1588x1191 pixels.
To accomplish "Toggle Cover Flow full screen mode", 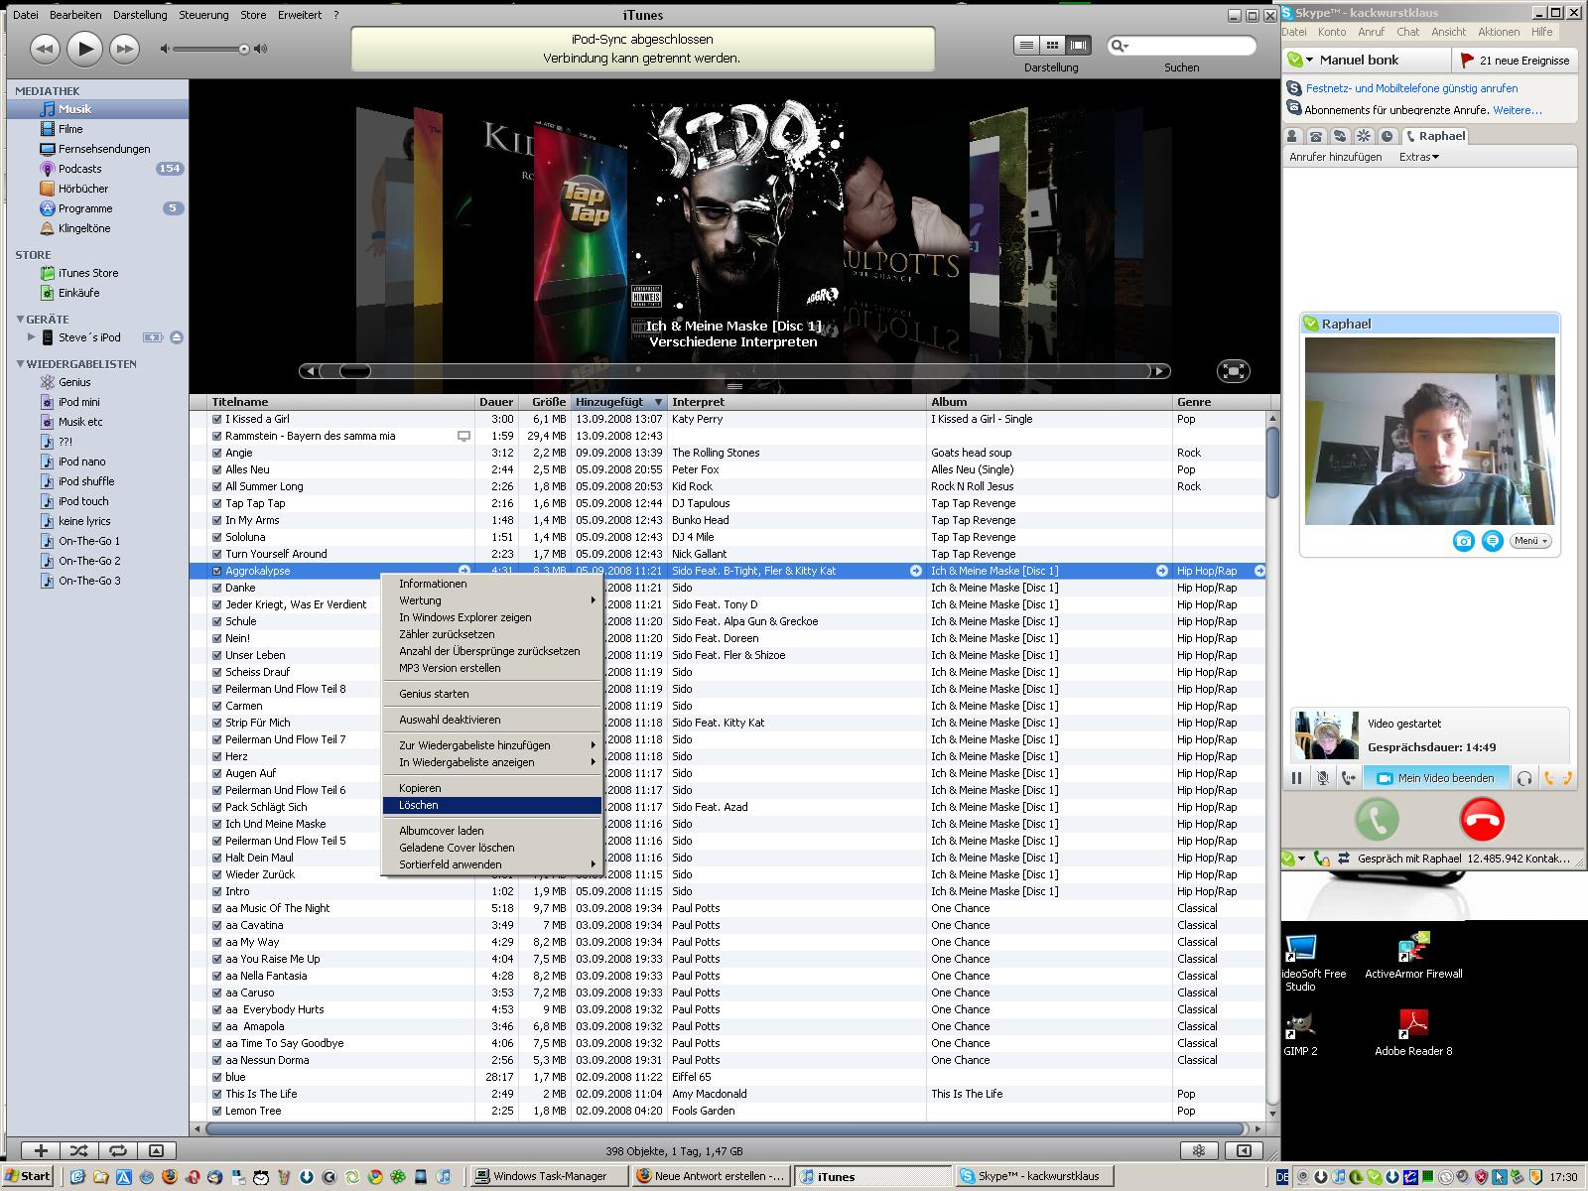I will (1234, 371).
